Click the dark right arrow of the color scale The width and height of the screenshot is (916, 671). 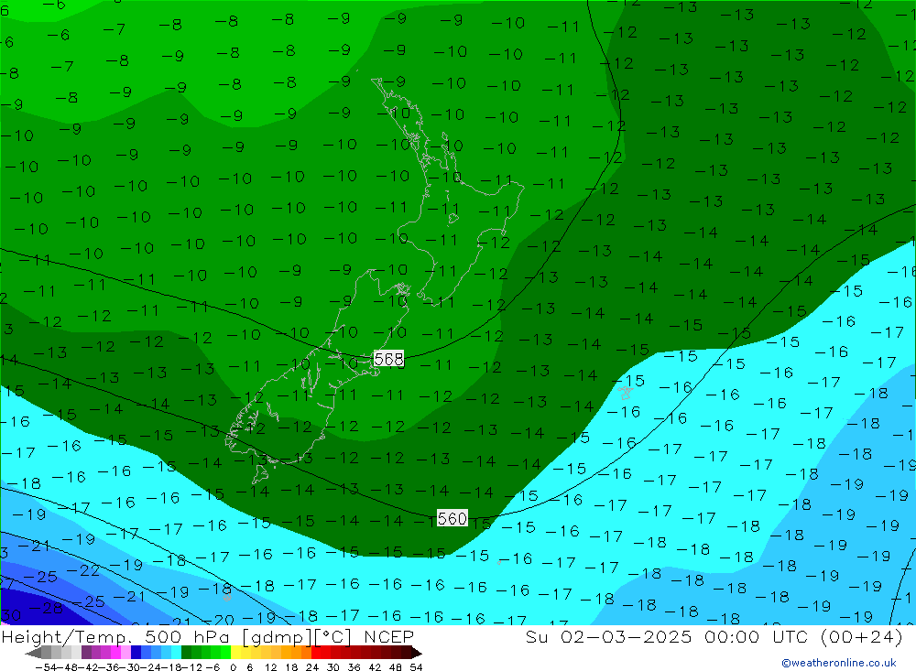pyautogui.click(x=417, y=654)
